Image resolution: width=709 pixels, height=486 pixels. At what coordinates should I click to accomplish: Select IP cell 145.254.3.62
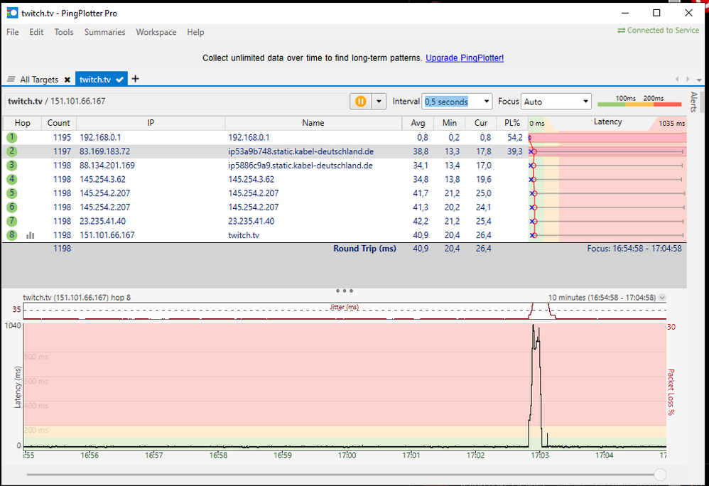coord(102,180)
